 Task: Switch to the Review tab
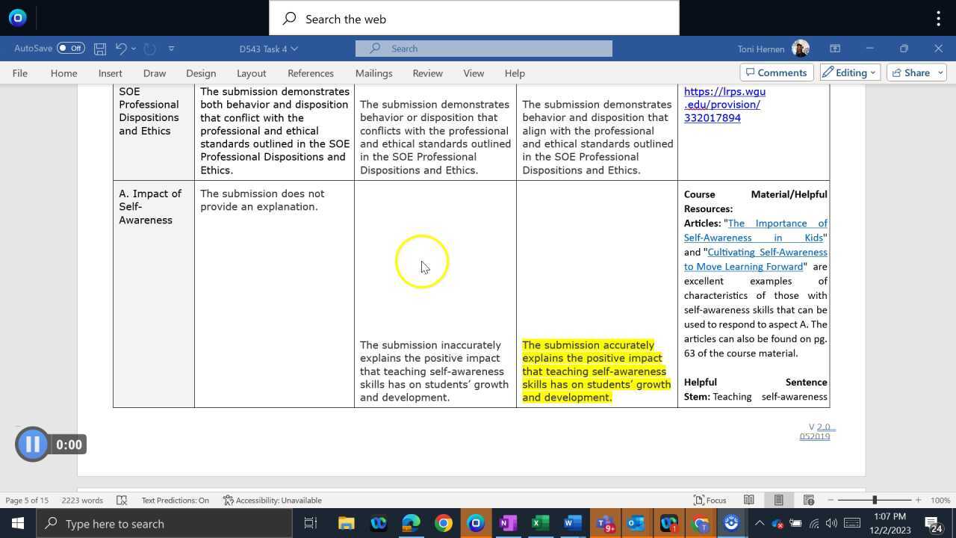coord(427,72)
